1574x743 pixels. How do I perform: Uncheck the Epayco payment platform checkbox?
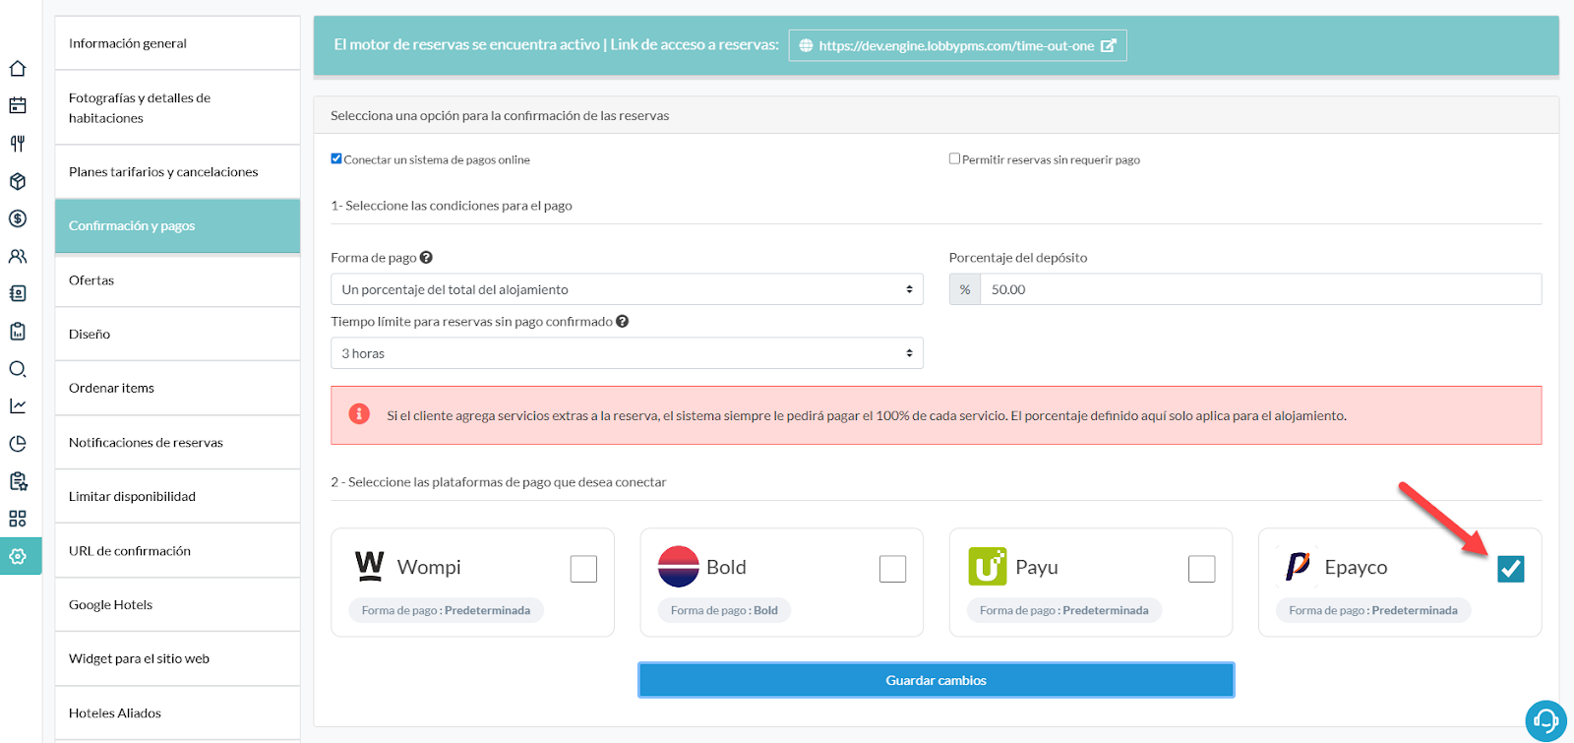(1510, 569)
